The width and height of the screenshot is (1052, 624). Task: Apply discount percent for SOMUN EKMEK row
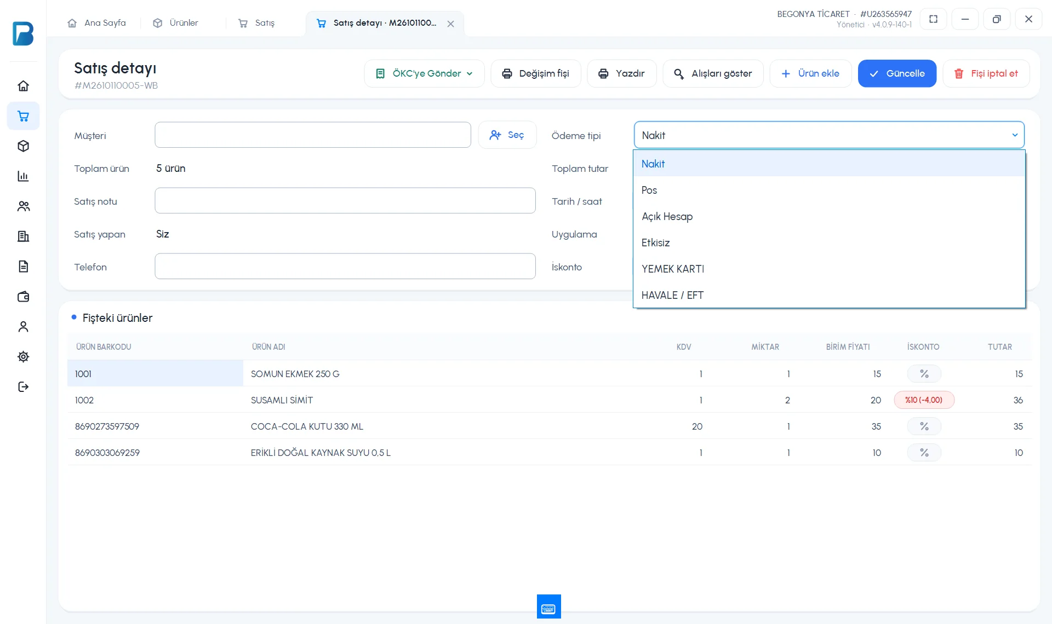pyautogui.click(x=924, y=374)
